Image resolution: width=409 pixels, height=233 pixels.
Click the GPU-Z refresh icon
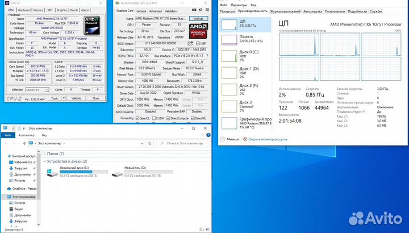tap(201, 10)
